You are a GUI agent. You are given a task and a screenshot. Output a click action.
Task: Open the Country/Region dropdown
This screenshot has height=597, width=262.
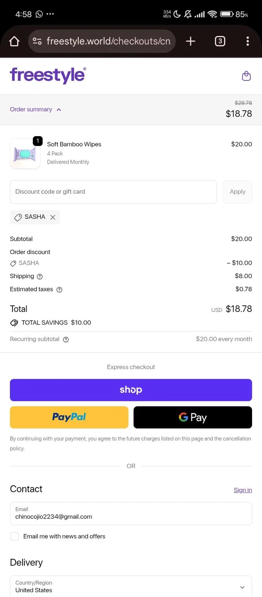pyautogui.click(x=131, y=587)
